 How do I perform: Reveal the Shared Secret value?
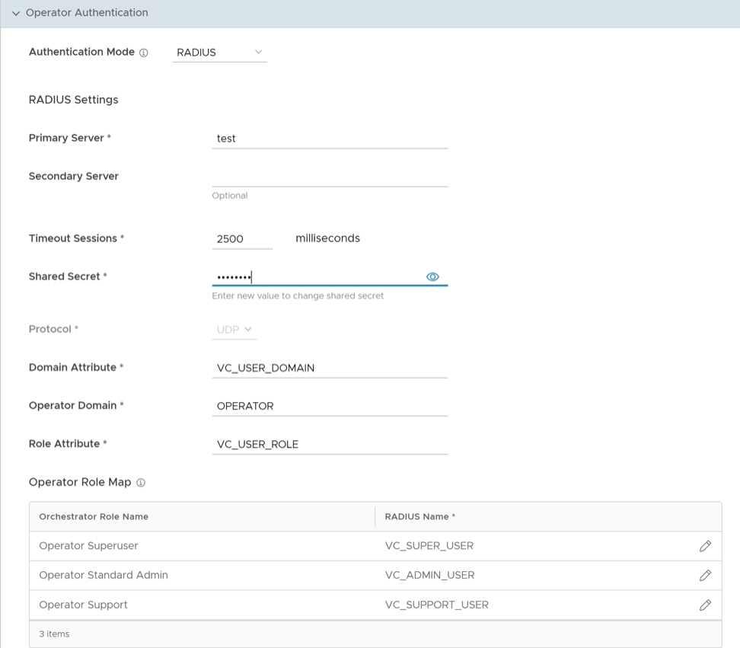(432, 277)
